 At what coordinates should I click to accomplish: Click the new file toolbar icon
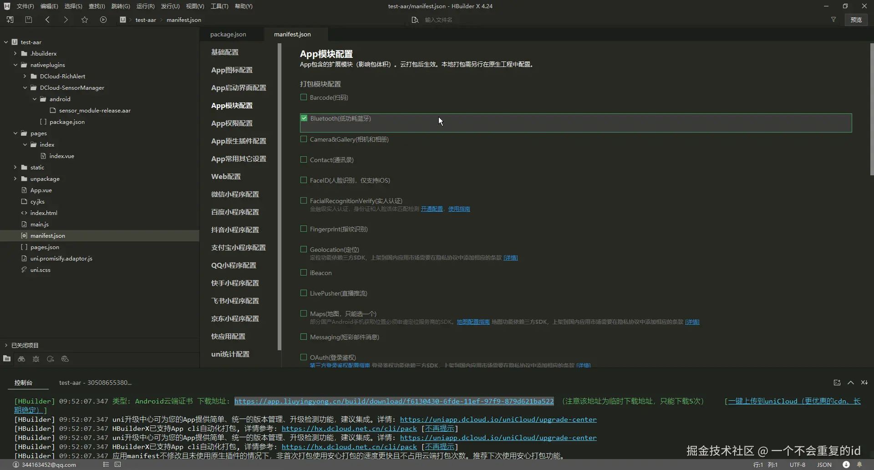[x=10, y=20]
